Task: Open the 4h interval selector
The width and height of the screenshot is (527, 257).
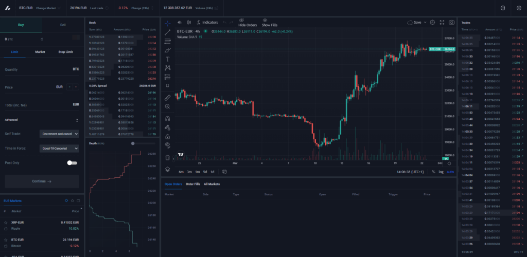Action: [180, 23]
